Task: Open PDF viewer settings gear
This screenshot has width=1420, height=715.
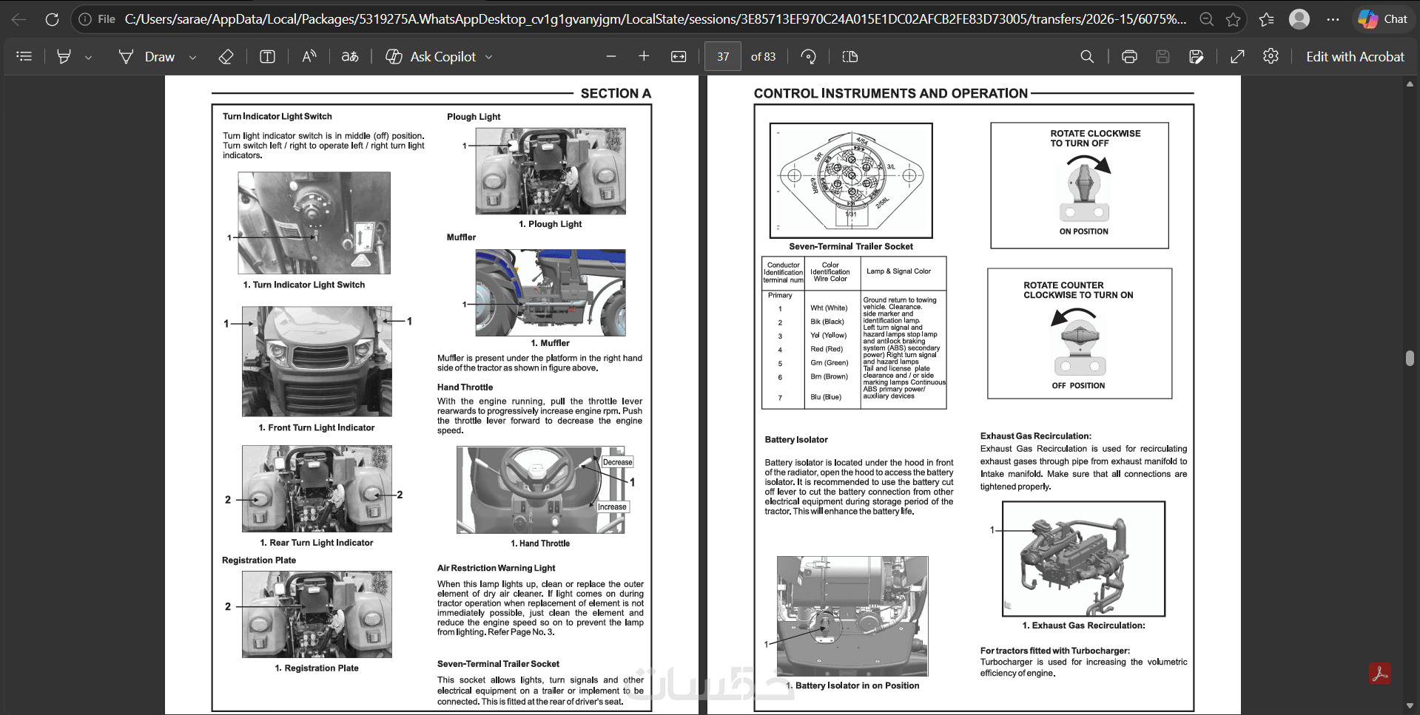Action: click(x=1271, y=56)
